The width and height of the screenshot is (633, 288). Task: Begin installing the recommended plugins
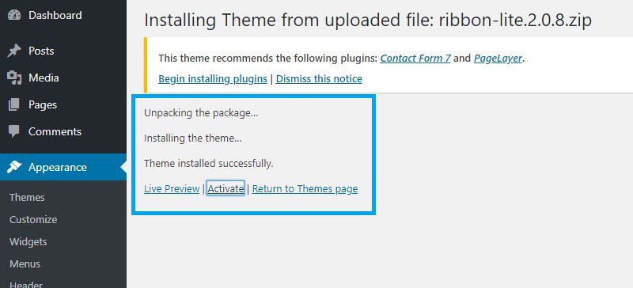(x=213, y=78)
